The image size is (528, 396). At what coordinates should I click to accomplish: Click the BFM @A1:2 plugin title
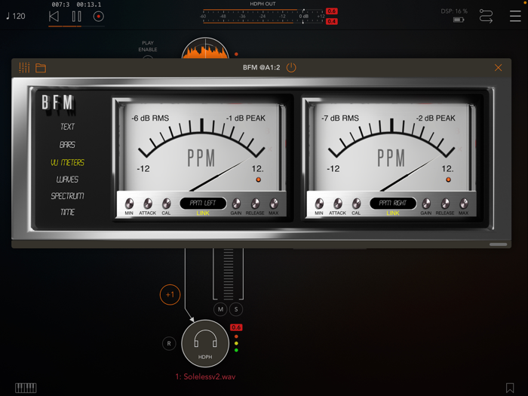261,68
